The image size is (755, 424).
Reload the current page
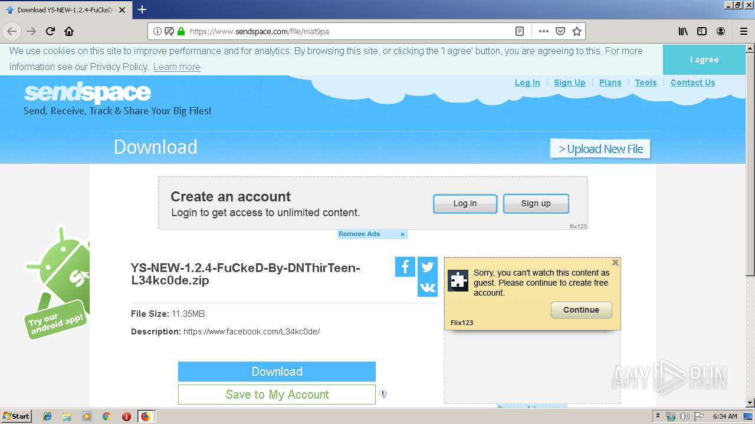(51, 31)
